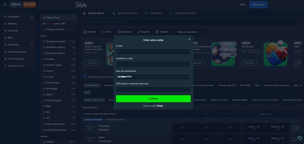Focus the Confirmar e-mail field

tap(153, 64)
